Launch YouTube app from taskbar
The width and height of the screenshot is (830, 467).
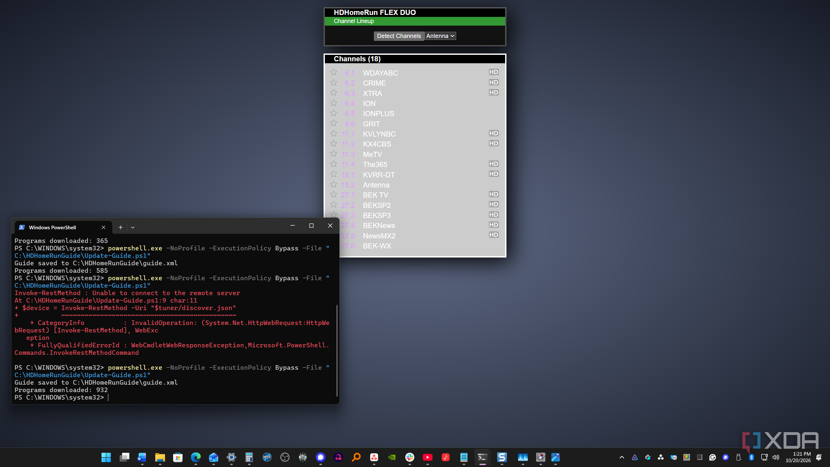pos(427,457)
